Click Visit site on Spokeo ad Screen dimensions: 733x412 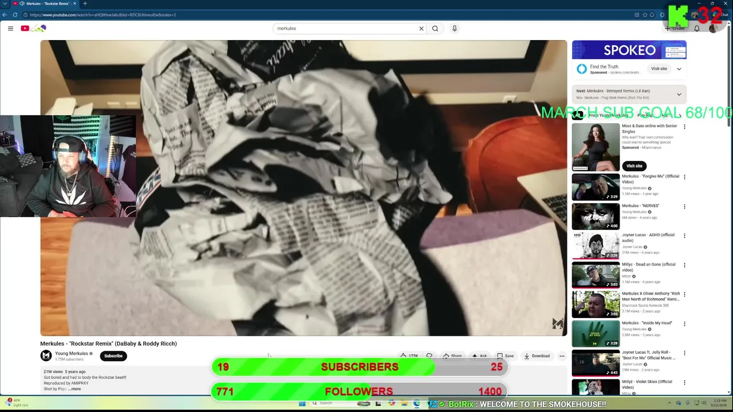[659, 69]
